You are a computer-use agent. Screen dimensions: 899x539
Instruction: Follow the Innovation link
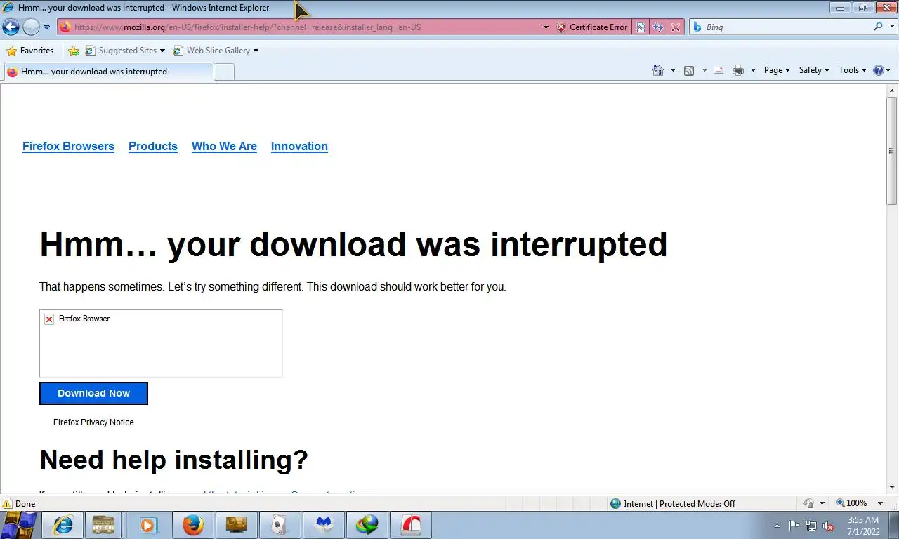click(299, 146)
